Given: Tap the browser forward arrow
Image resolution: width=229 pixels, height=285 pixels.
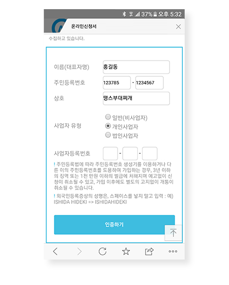Looking at the screenshot, I should pyautogui.click(x=79, y=251).
